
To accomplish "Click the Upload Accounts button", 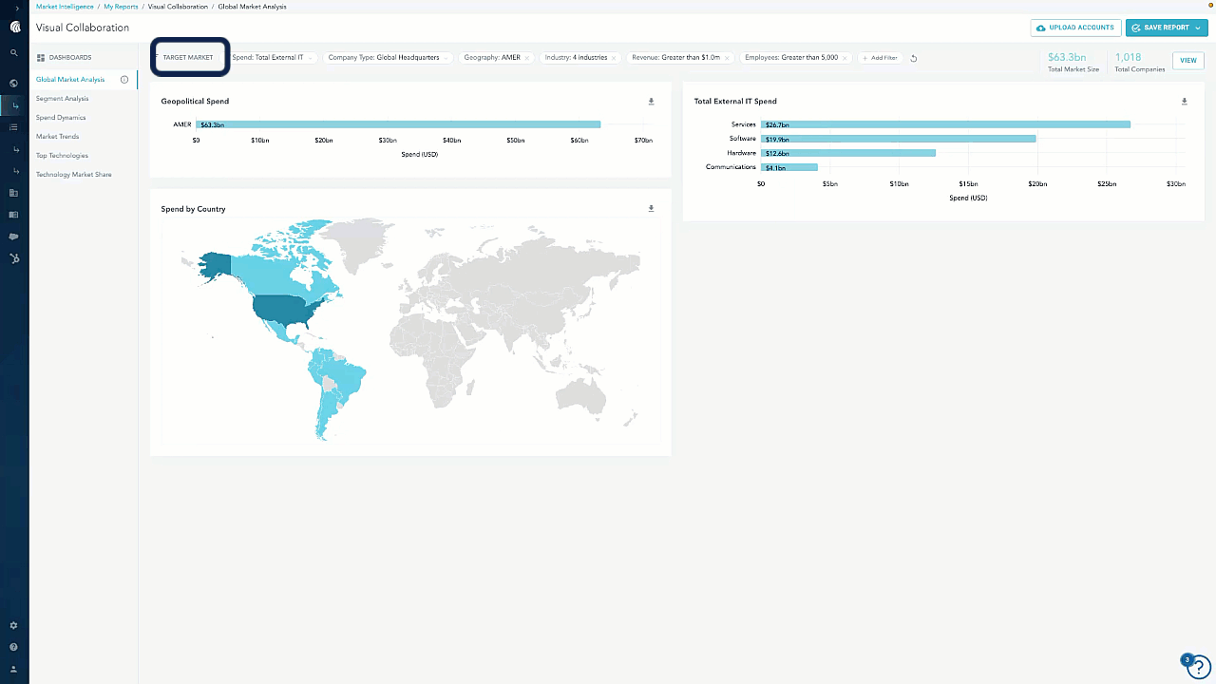I will 1075,28.
